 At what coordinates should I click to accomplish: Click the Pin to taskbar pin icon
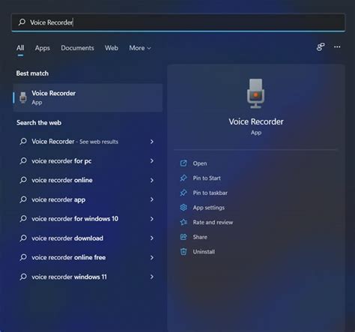(183, 193)
